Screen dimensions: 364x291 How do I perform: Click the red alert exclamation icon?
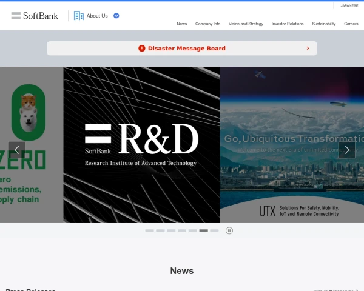(x=141, y=48)
